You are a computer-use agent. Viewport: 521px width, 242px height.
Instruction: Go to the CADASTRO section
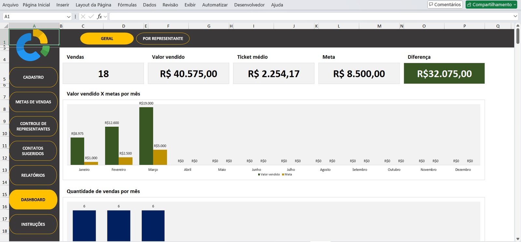tap(33, 77)
